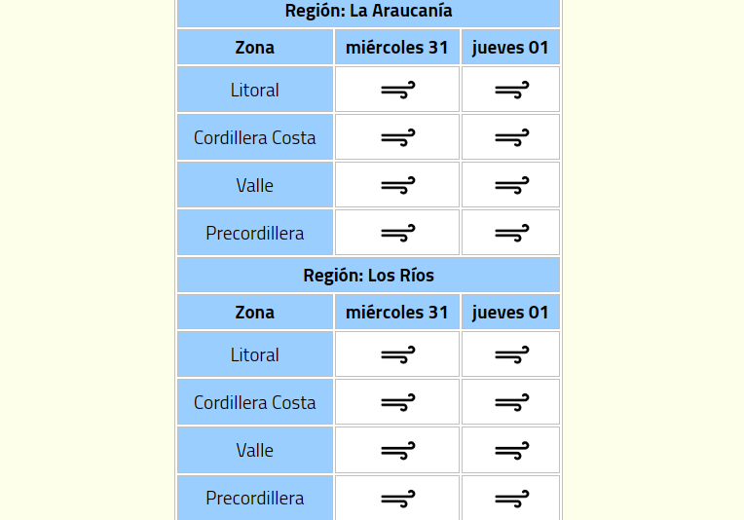Click La Araucanía Litoral wind icon for jueves 01
The width and height of the screenshot is (744, 520).
click(511, 90)
